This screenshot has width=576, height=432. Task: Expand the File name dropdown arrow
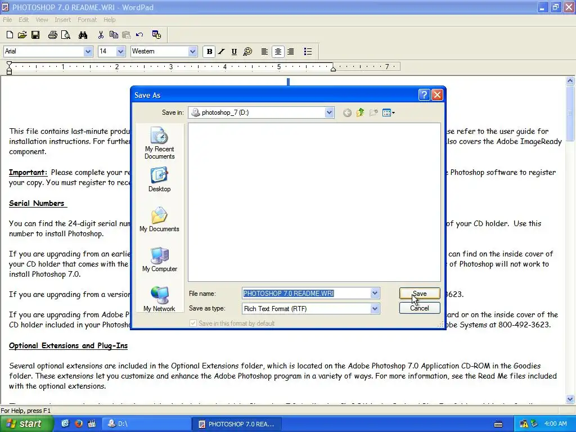point(375,294)
